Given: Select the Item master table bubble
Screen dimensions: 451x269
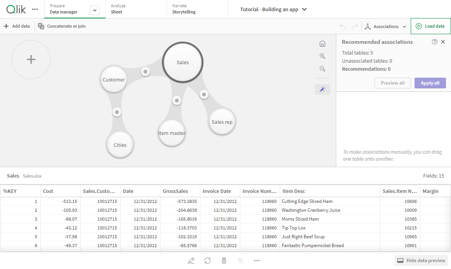Looking at the screenshot, I should point(172,133).
